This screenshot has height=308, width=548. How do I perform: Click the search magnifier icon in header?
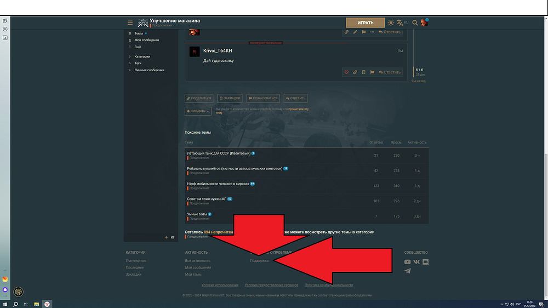[x=415, y=23]
